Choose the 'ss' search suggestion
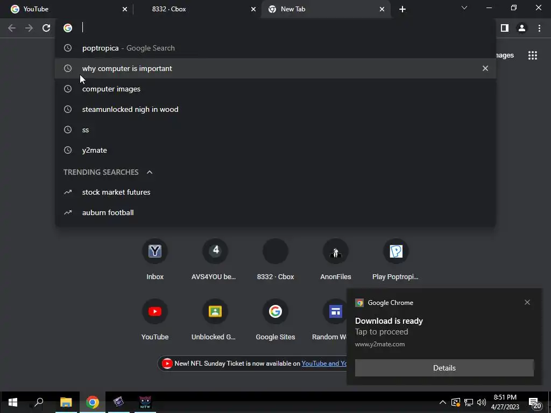Image resolution: width=551 pixels, height=413 pixels. coord(275,130)
